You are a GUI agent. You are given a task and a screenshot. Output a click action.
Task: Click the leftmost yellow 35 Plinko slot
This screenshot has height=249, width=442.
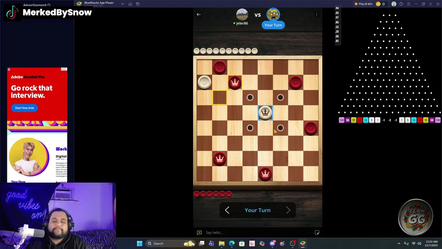point(354,120)
